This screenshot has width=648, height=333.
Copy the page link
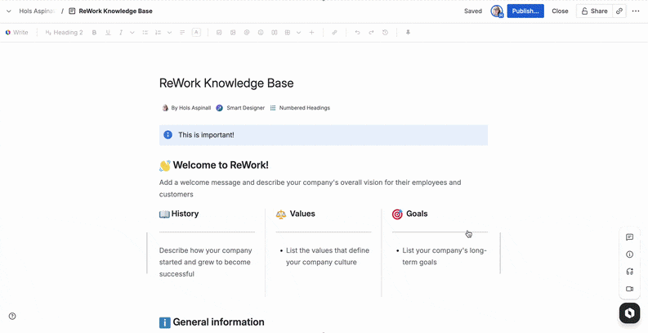tap(619, 11)
